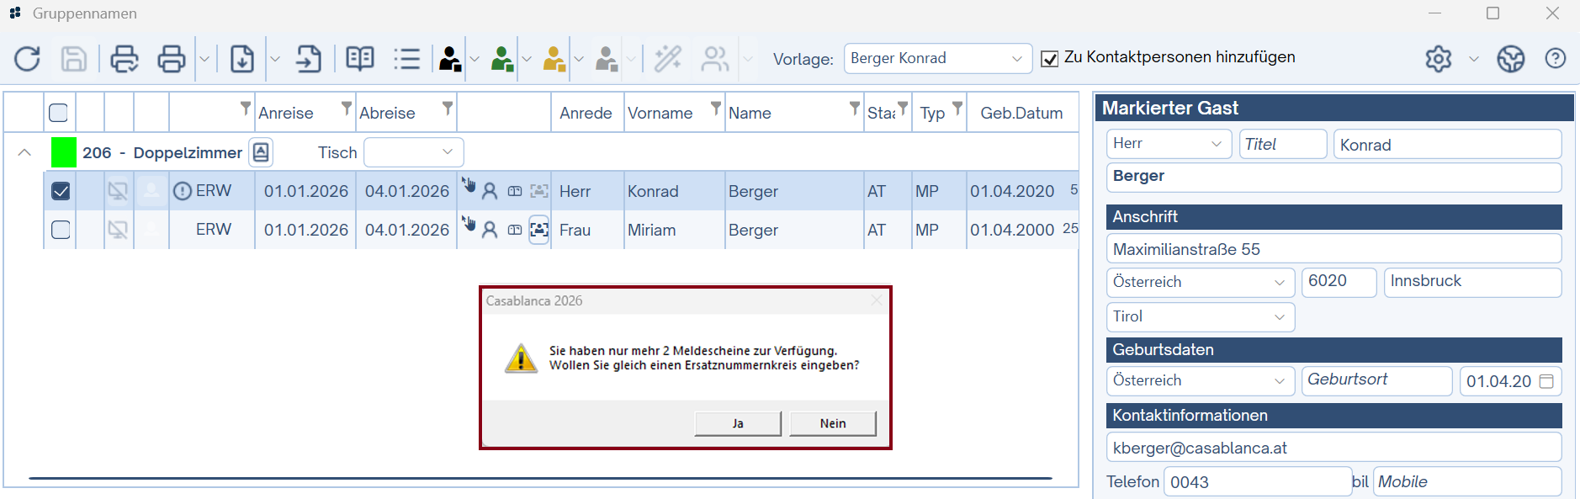Click the magic wand icon
This screenshot has height=499, width=1580.
[668, 59]
